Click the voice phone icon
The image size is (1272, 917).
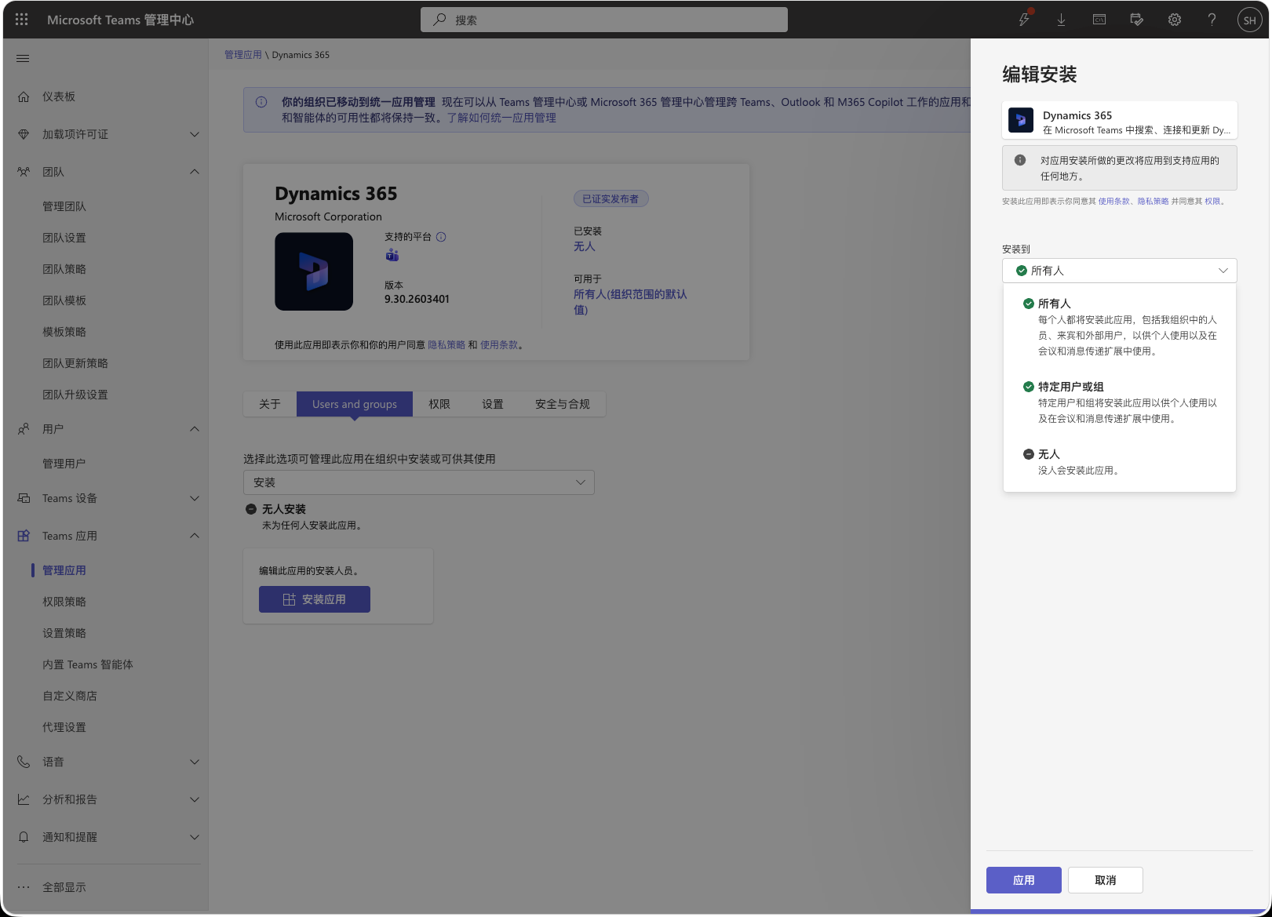click(24, 762)
